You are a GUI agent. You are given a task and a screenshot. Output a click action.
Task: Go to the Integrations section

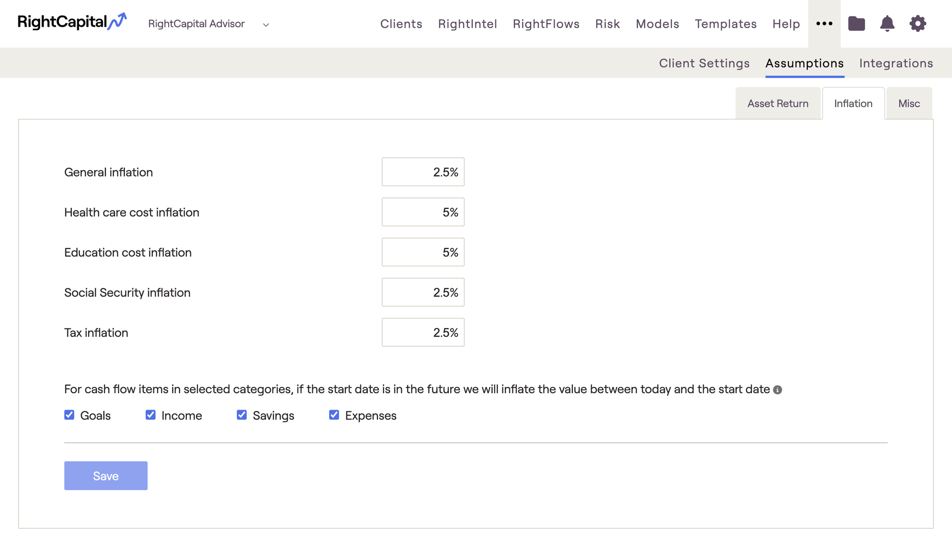coord(896,63)
